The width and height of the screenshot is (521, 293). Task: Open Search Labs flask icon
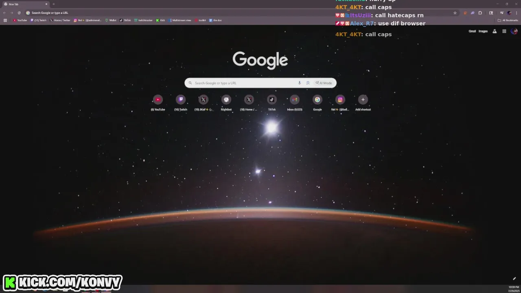pyautogui.click(x=495, y=31)
